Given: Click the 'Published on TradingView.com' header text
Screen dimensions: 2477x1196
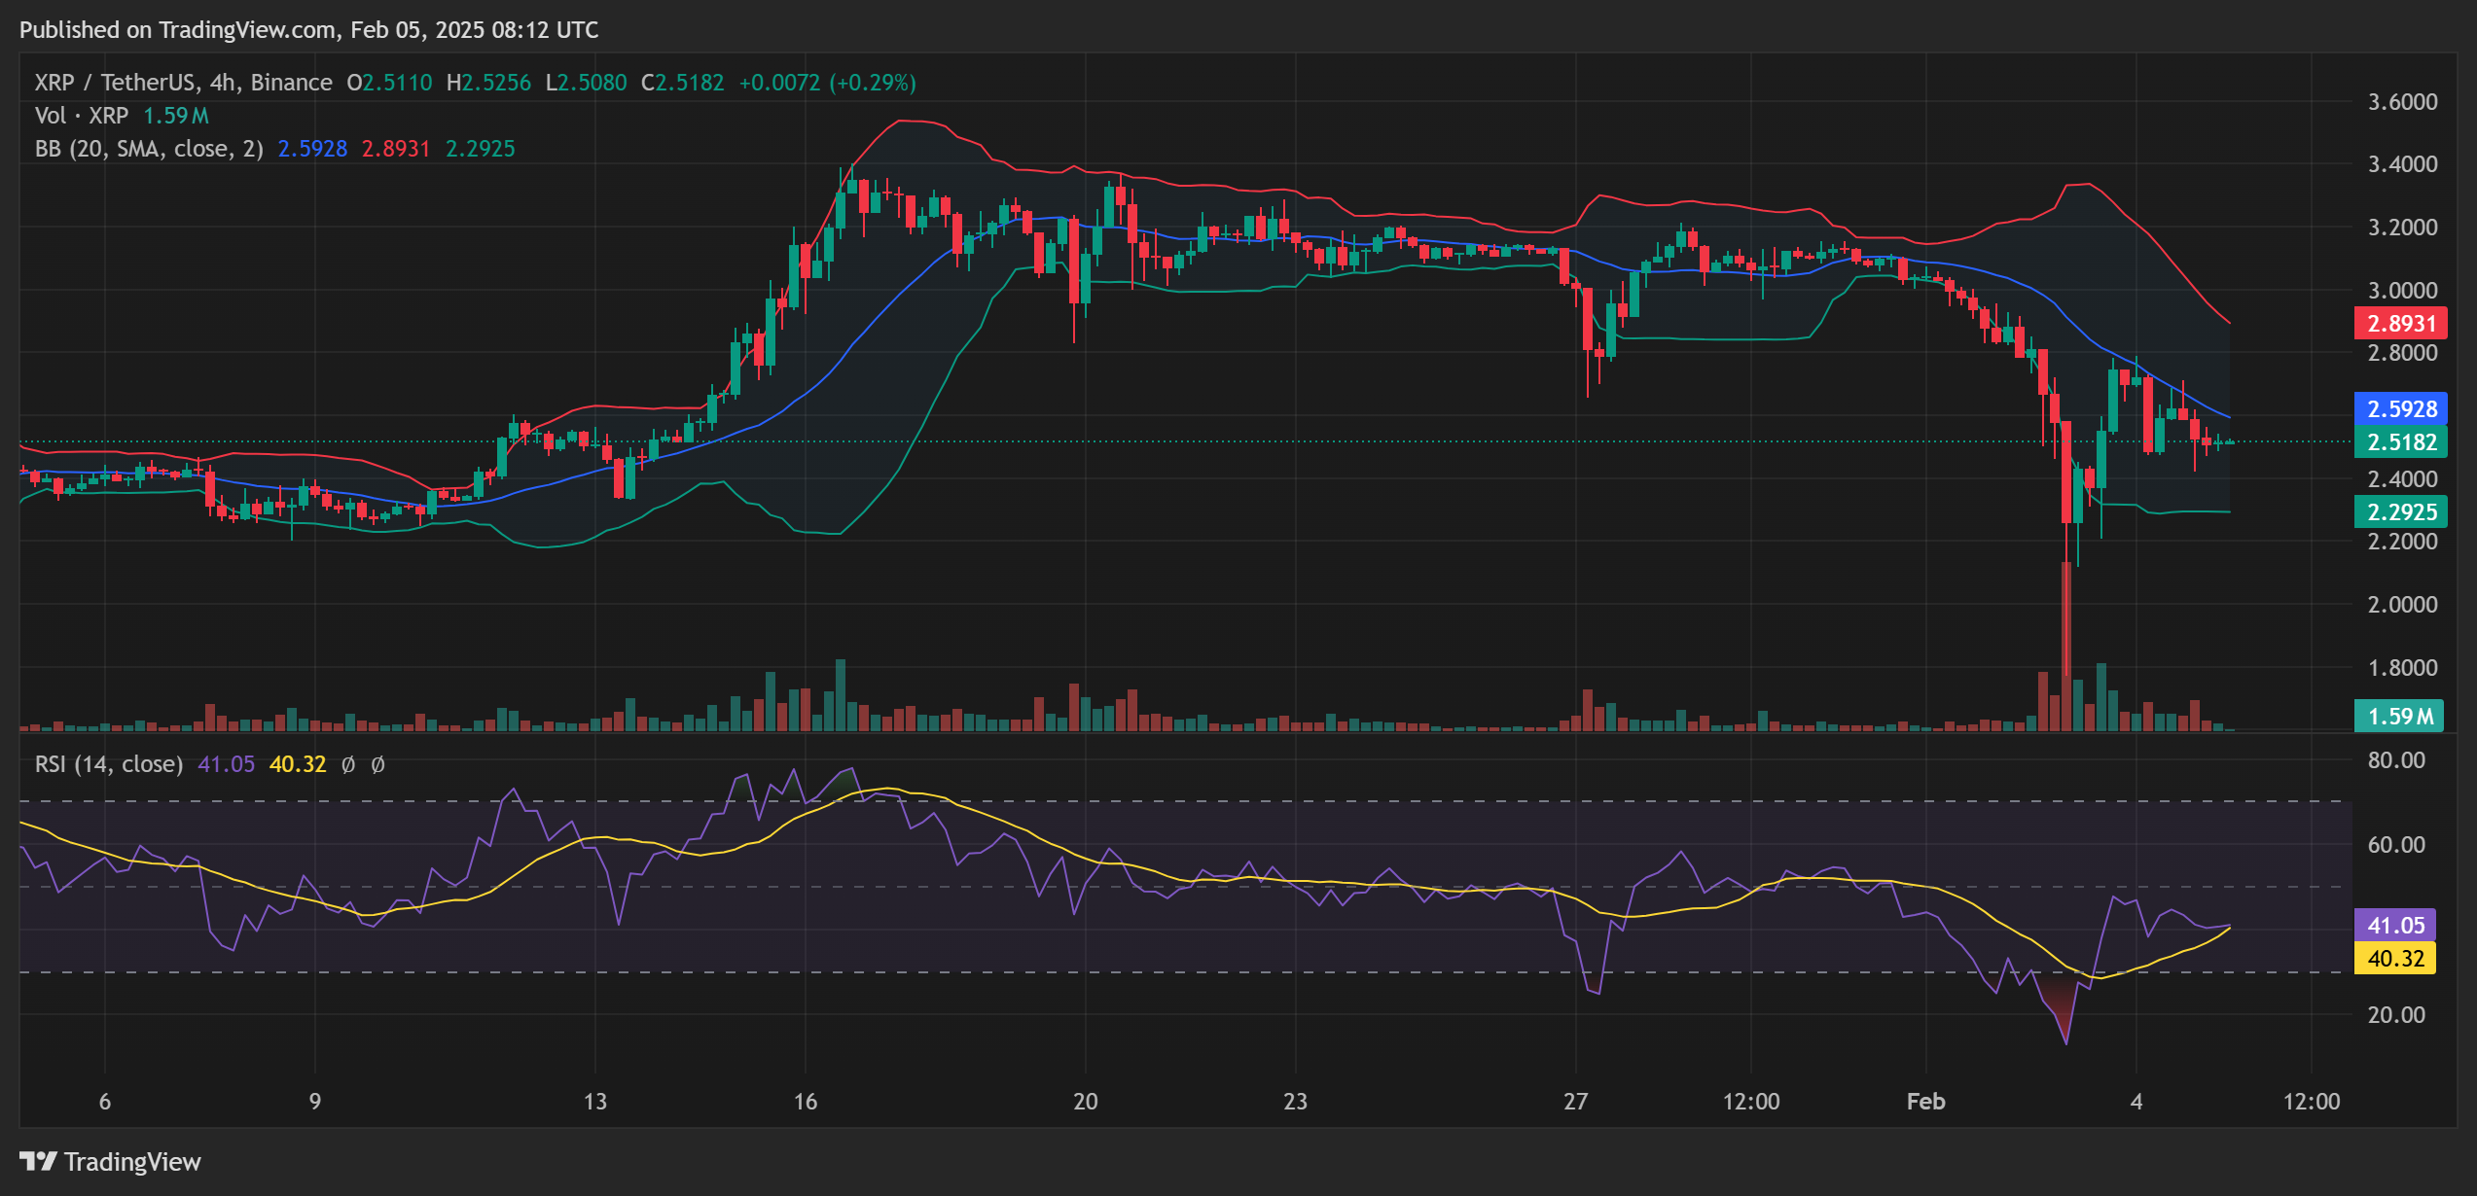Looking at the screenshot, I should [x=178, y=30].
